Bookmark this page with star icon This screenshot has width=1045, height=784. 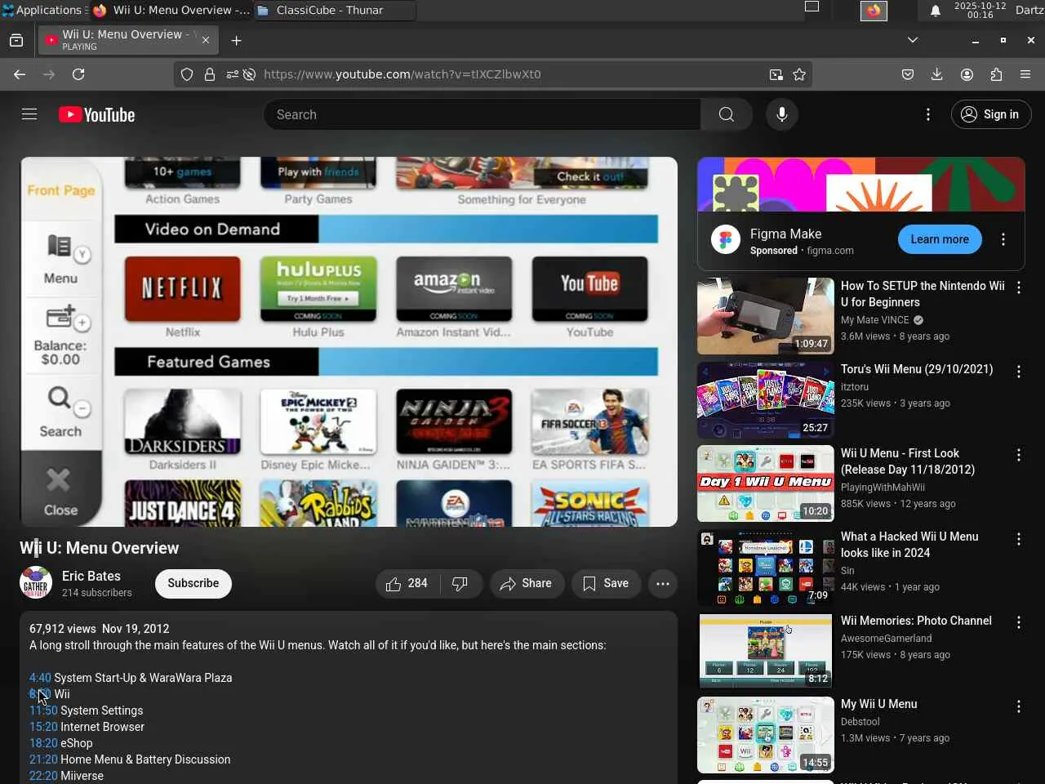[x=799, y=74]
